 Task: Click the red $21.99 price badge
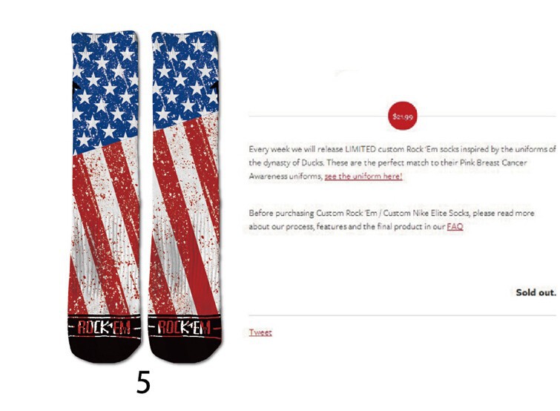pos(403,116)
